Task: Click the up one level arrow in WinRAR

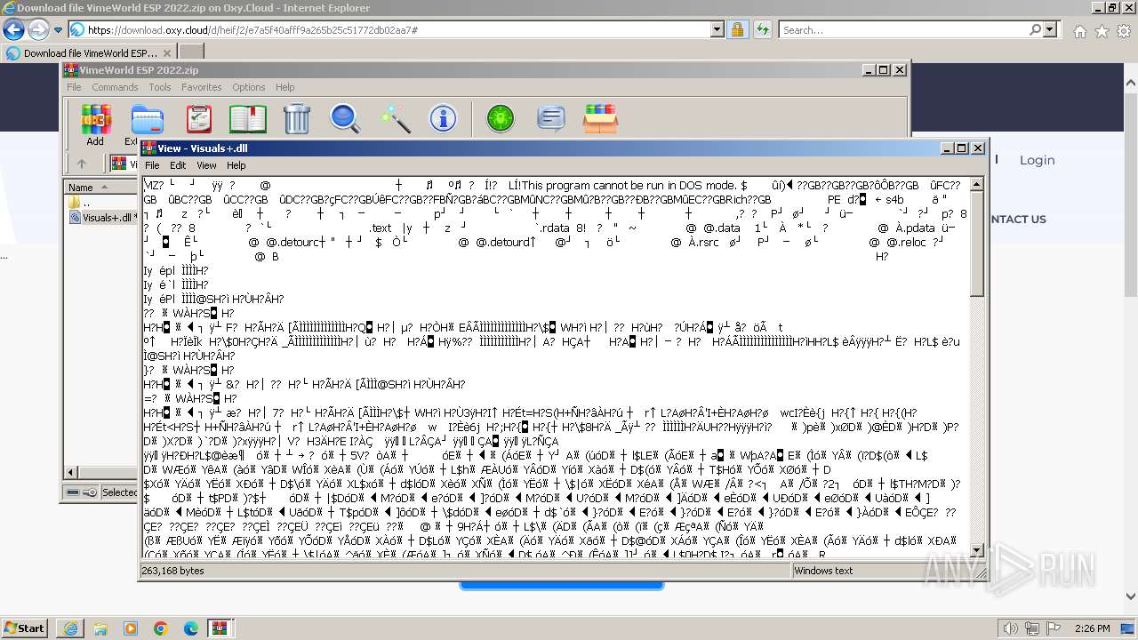Action: pos(82,164)
